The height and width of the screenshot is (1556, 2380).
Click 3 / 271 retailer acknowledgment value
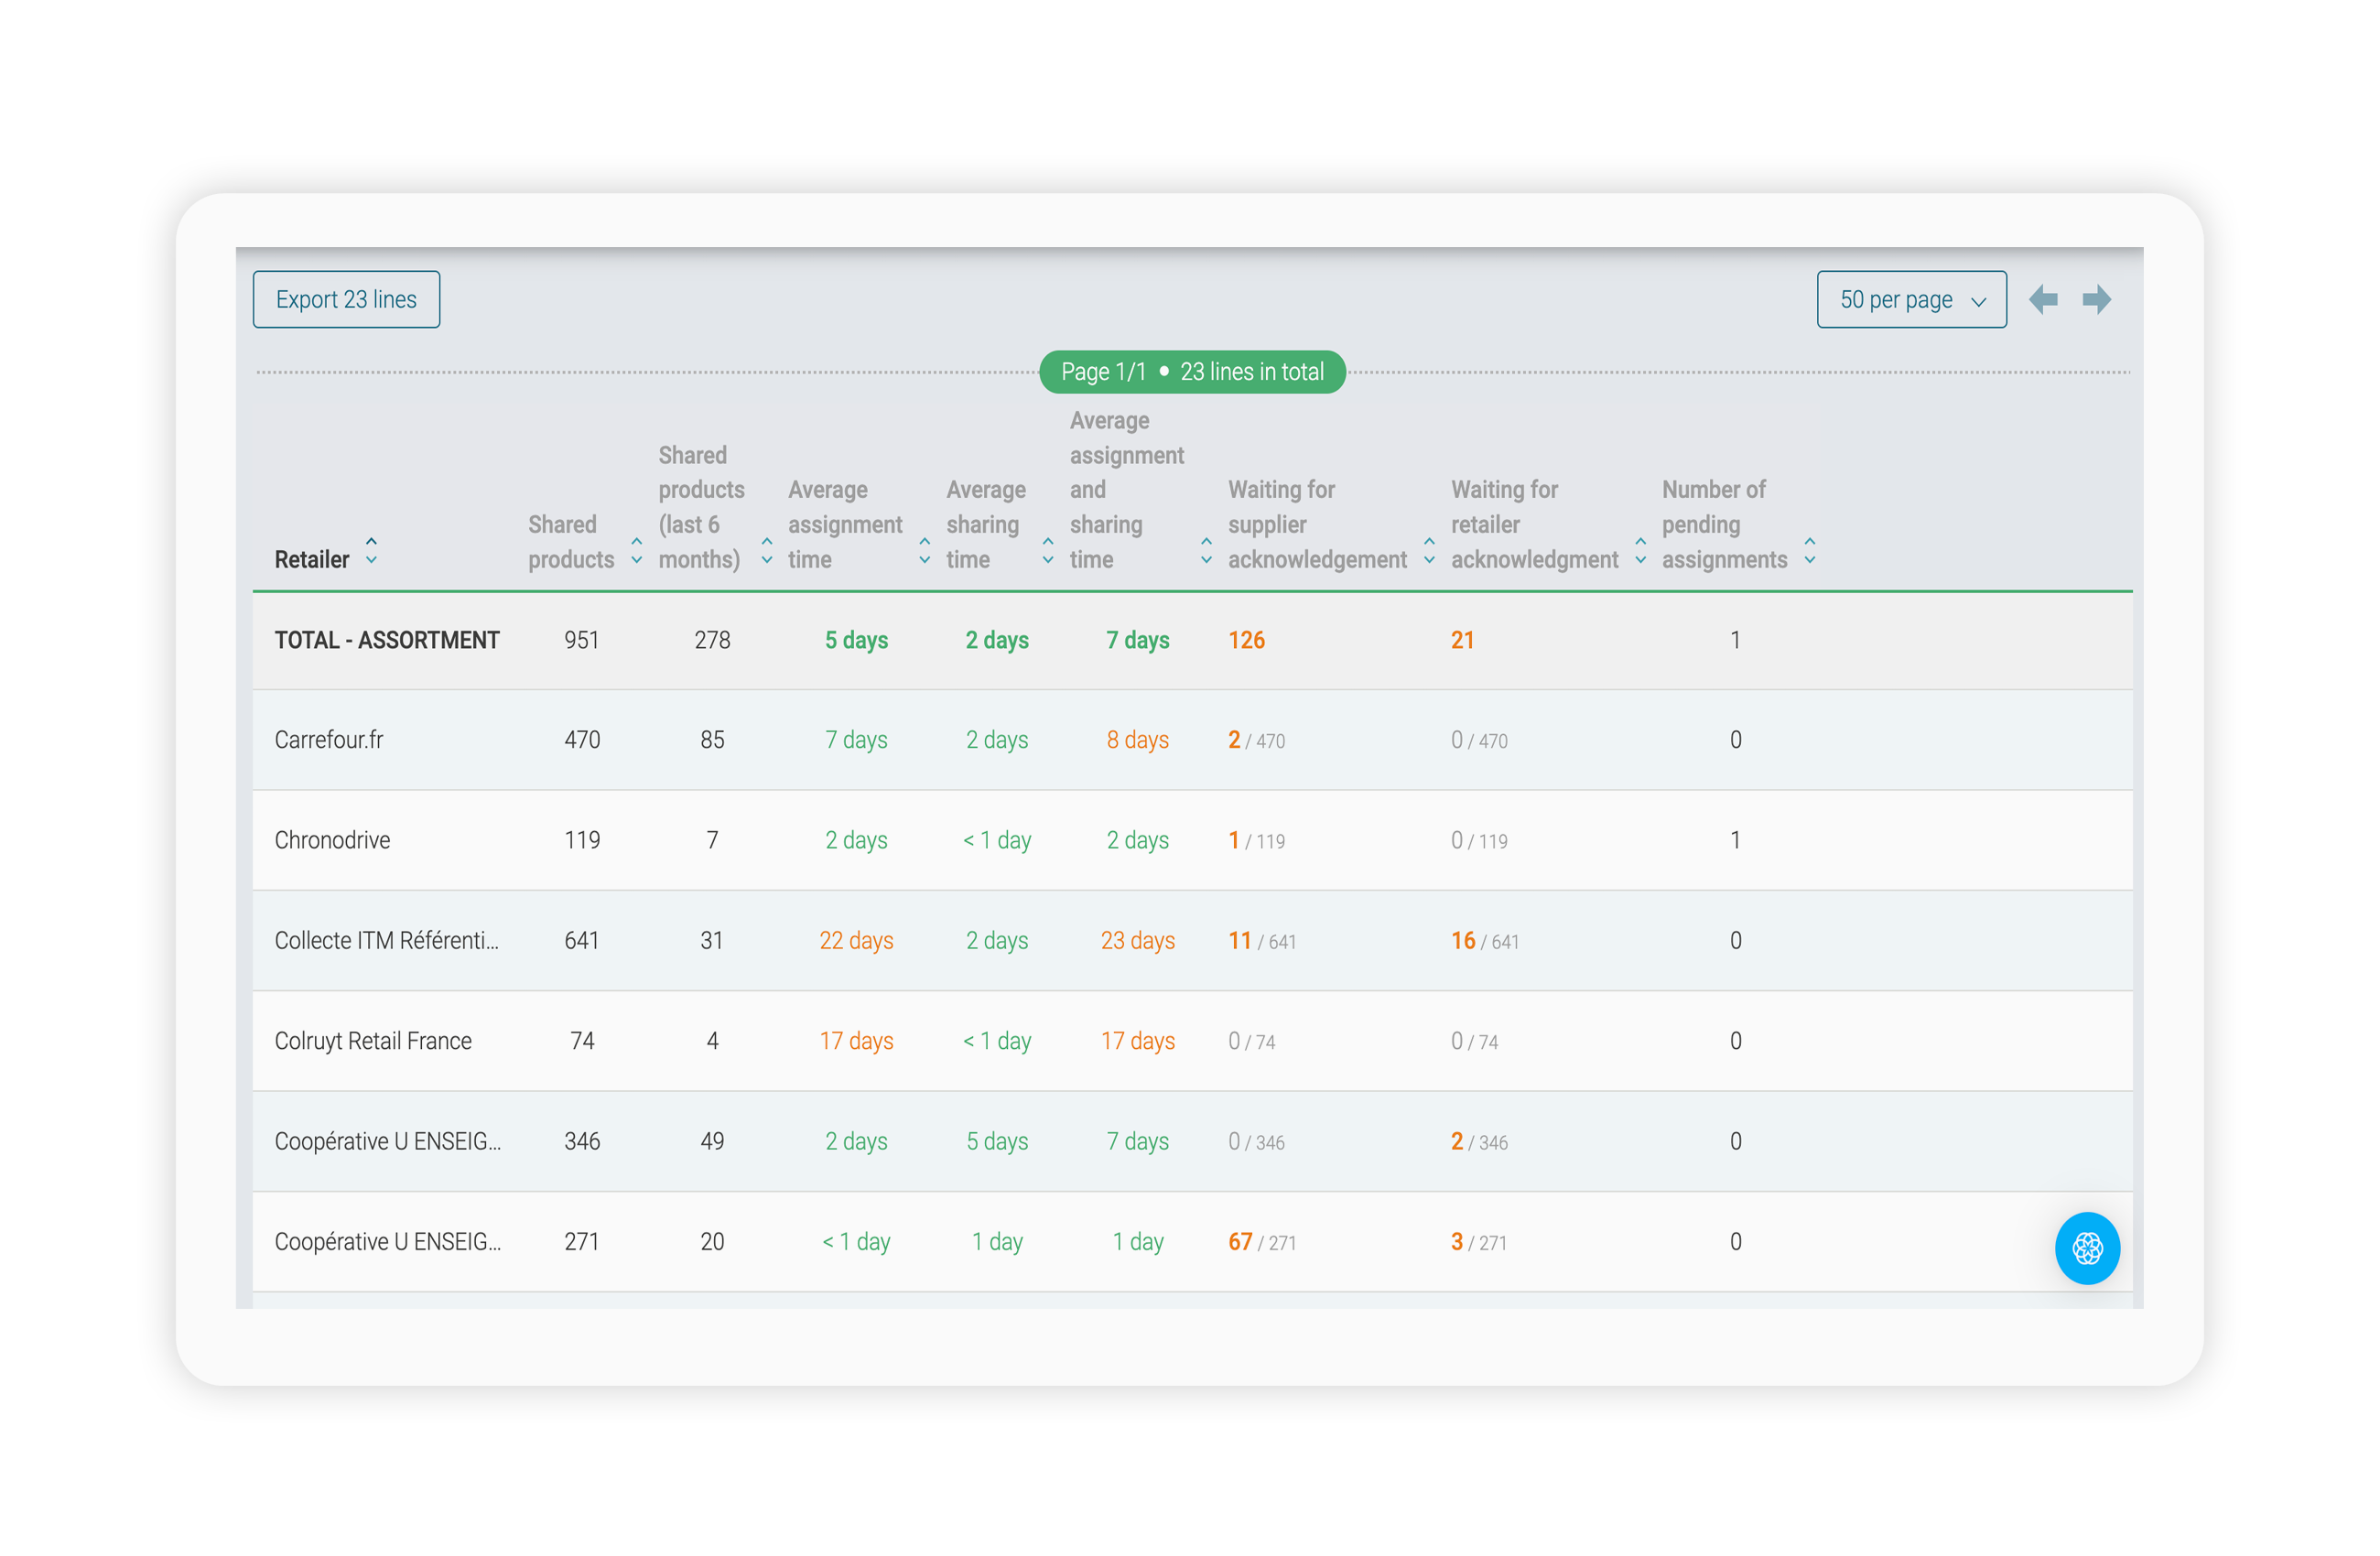[x=1479, y=1242]
